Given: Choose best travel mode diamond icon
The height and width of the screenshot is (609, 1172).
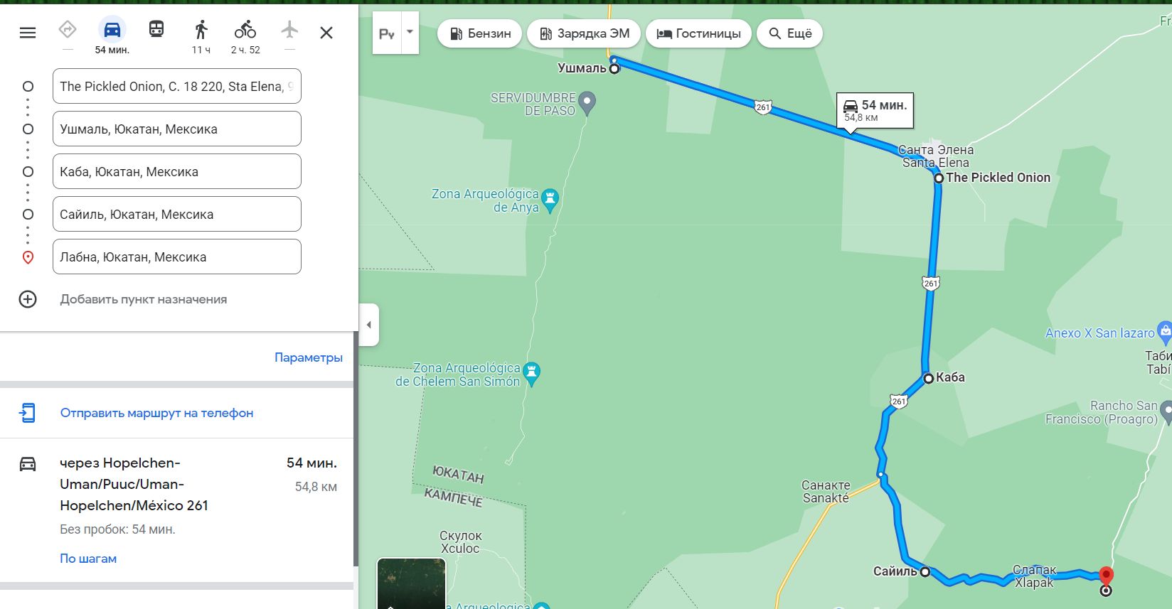Looking at the screenshot, I should click(x=68, y=29).
